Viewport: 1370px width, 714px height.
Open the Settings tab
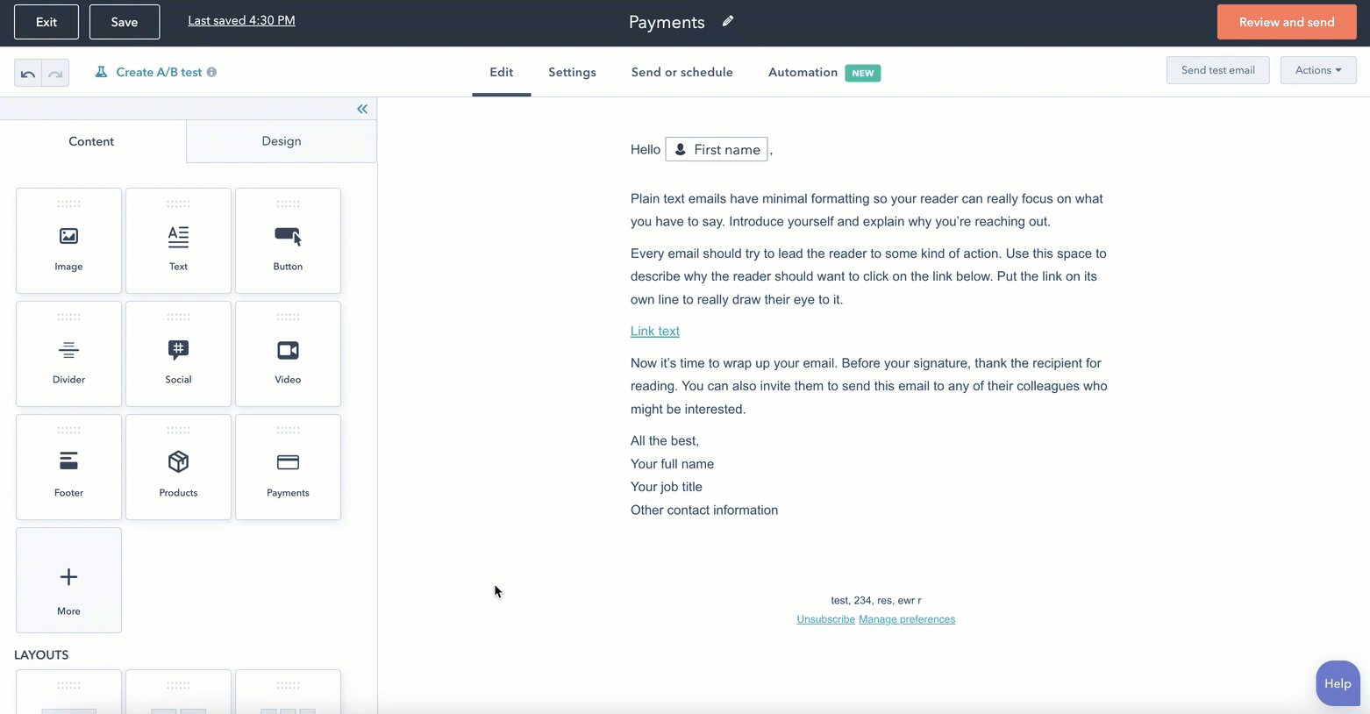coord(572,73)
